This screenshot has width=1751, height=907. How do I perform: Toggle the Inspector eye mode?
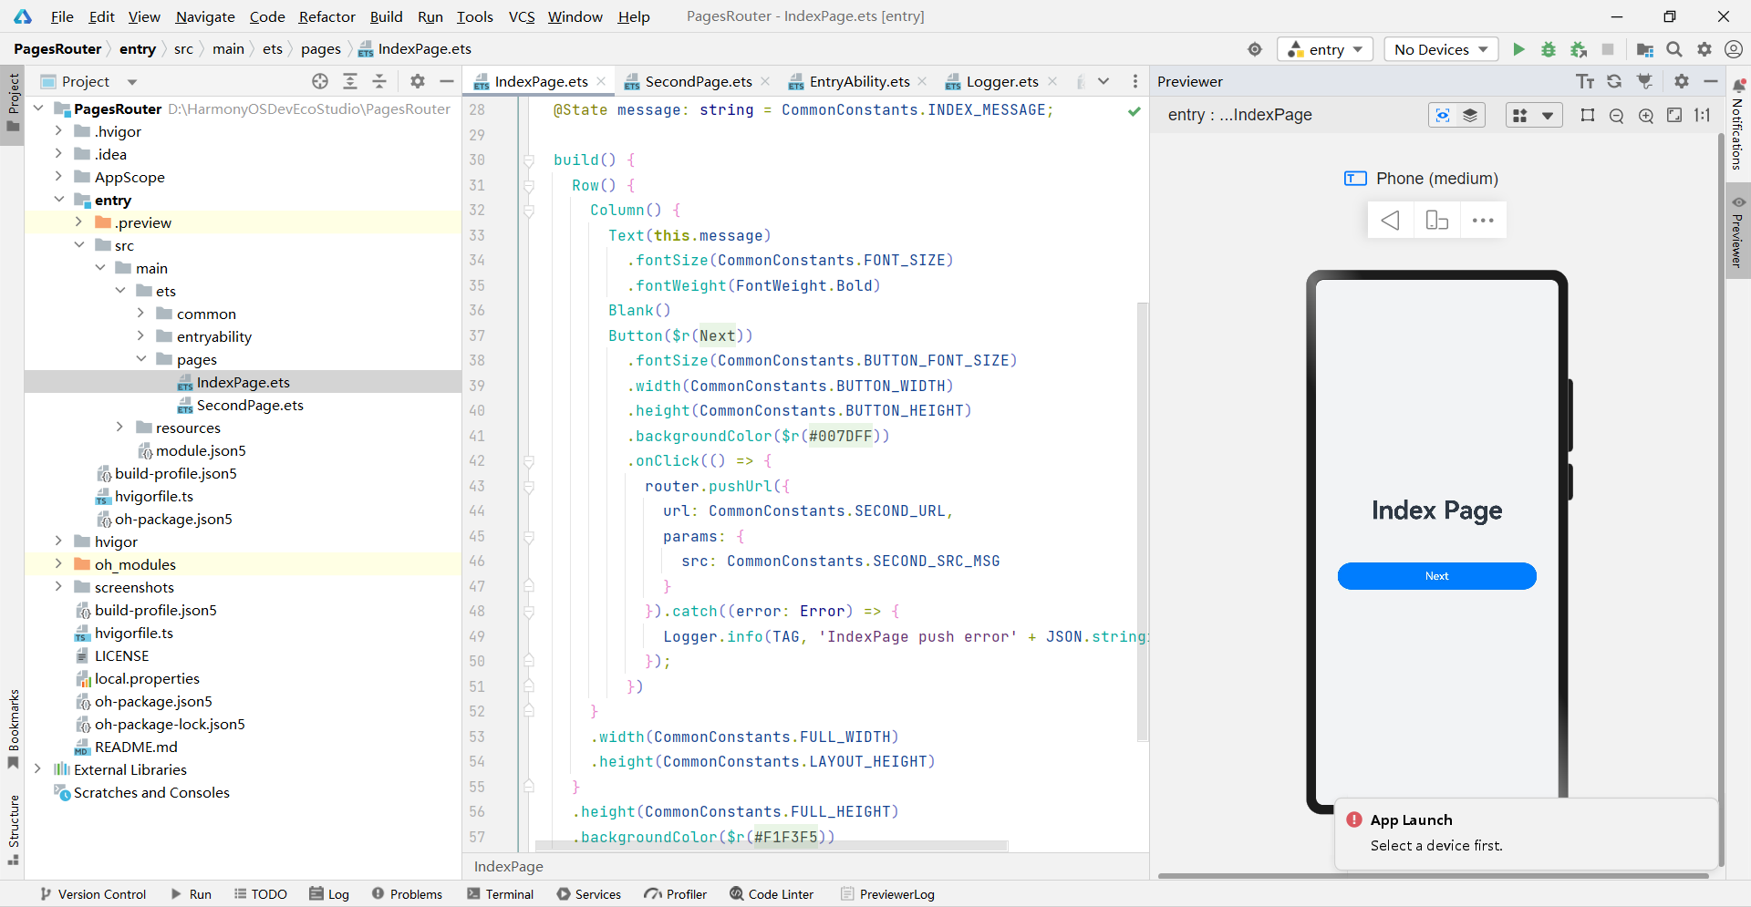coord(1443,115)
